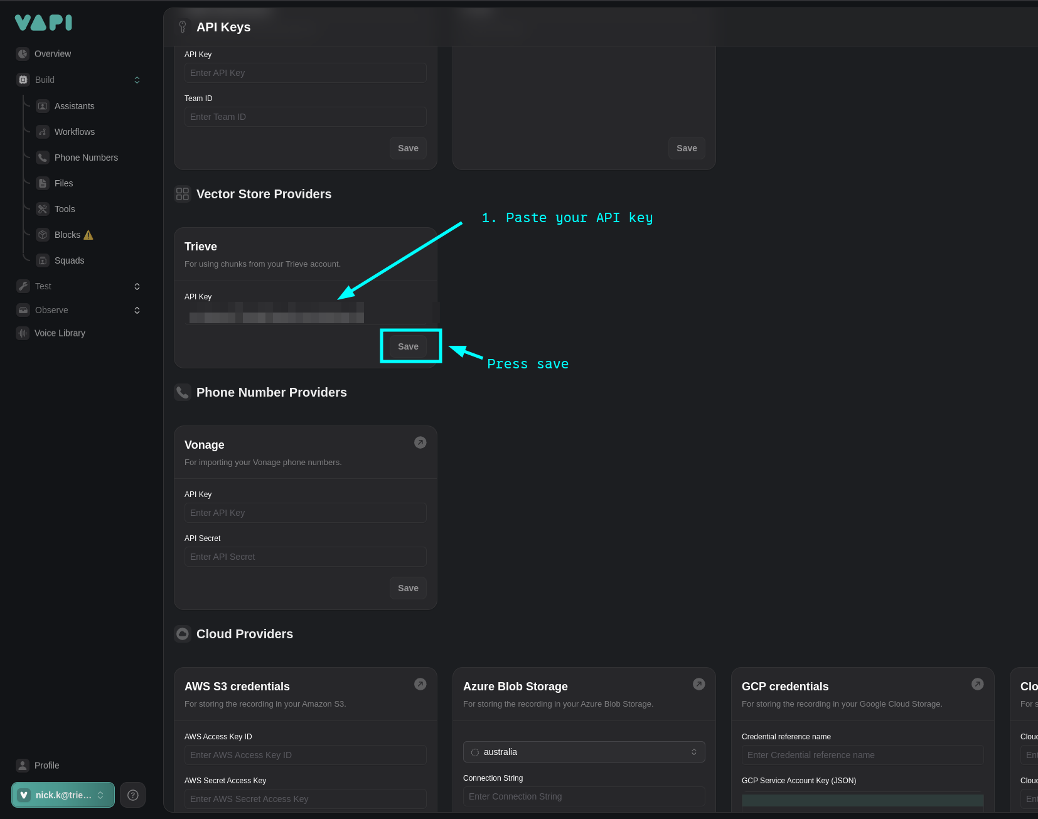The image size is (1038, 819).
Task: Open the Blocks cube icon
Action: (43, 235)
